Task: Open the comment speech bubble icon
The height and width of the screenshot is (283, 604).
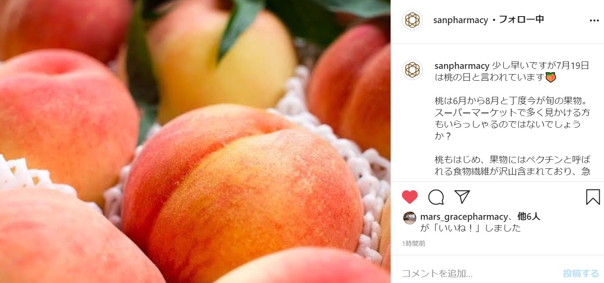Action: (436, 197)
